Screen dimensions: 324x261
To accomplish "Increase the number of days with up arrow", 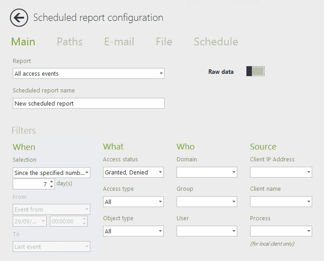I will 52,182.
